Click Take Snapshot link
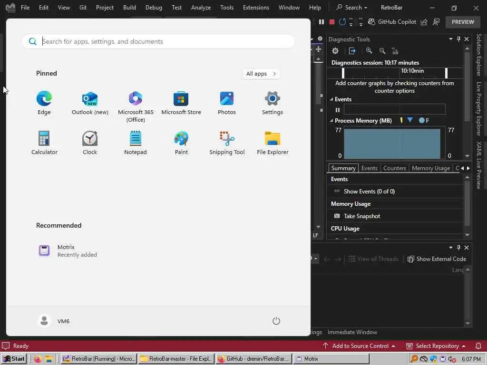487x365 pixels. pyautogui.click(x=362, y=216)
